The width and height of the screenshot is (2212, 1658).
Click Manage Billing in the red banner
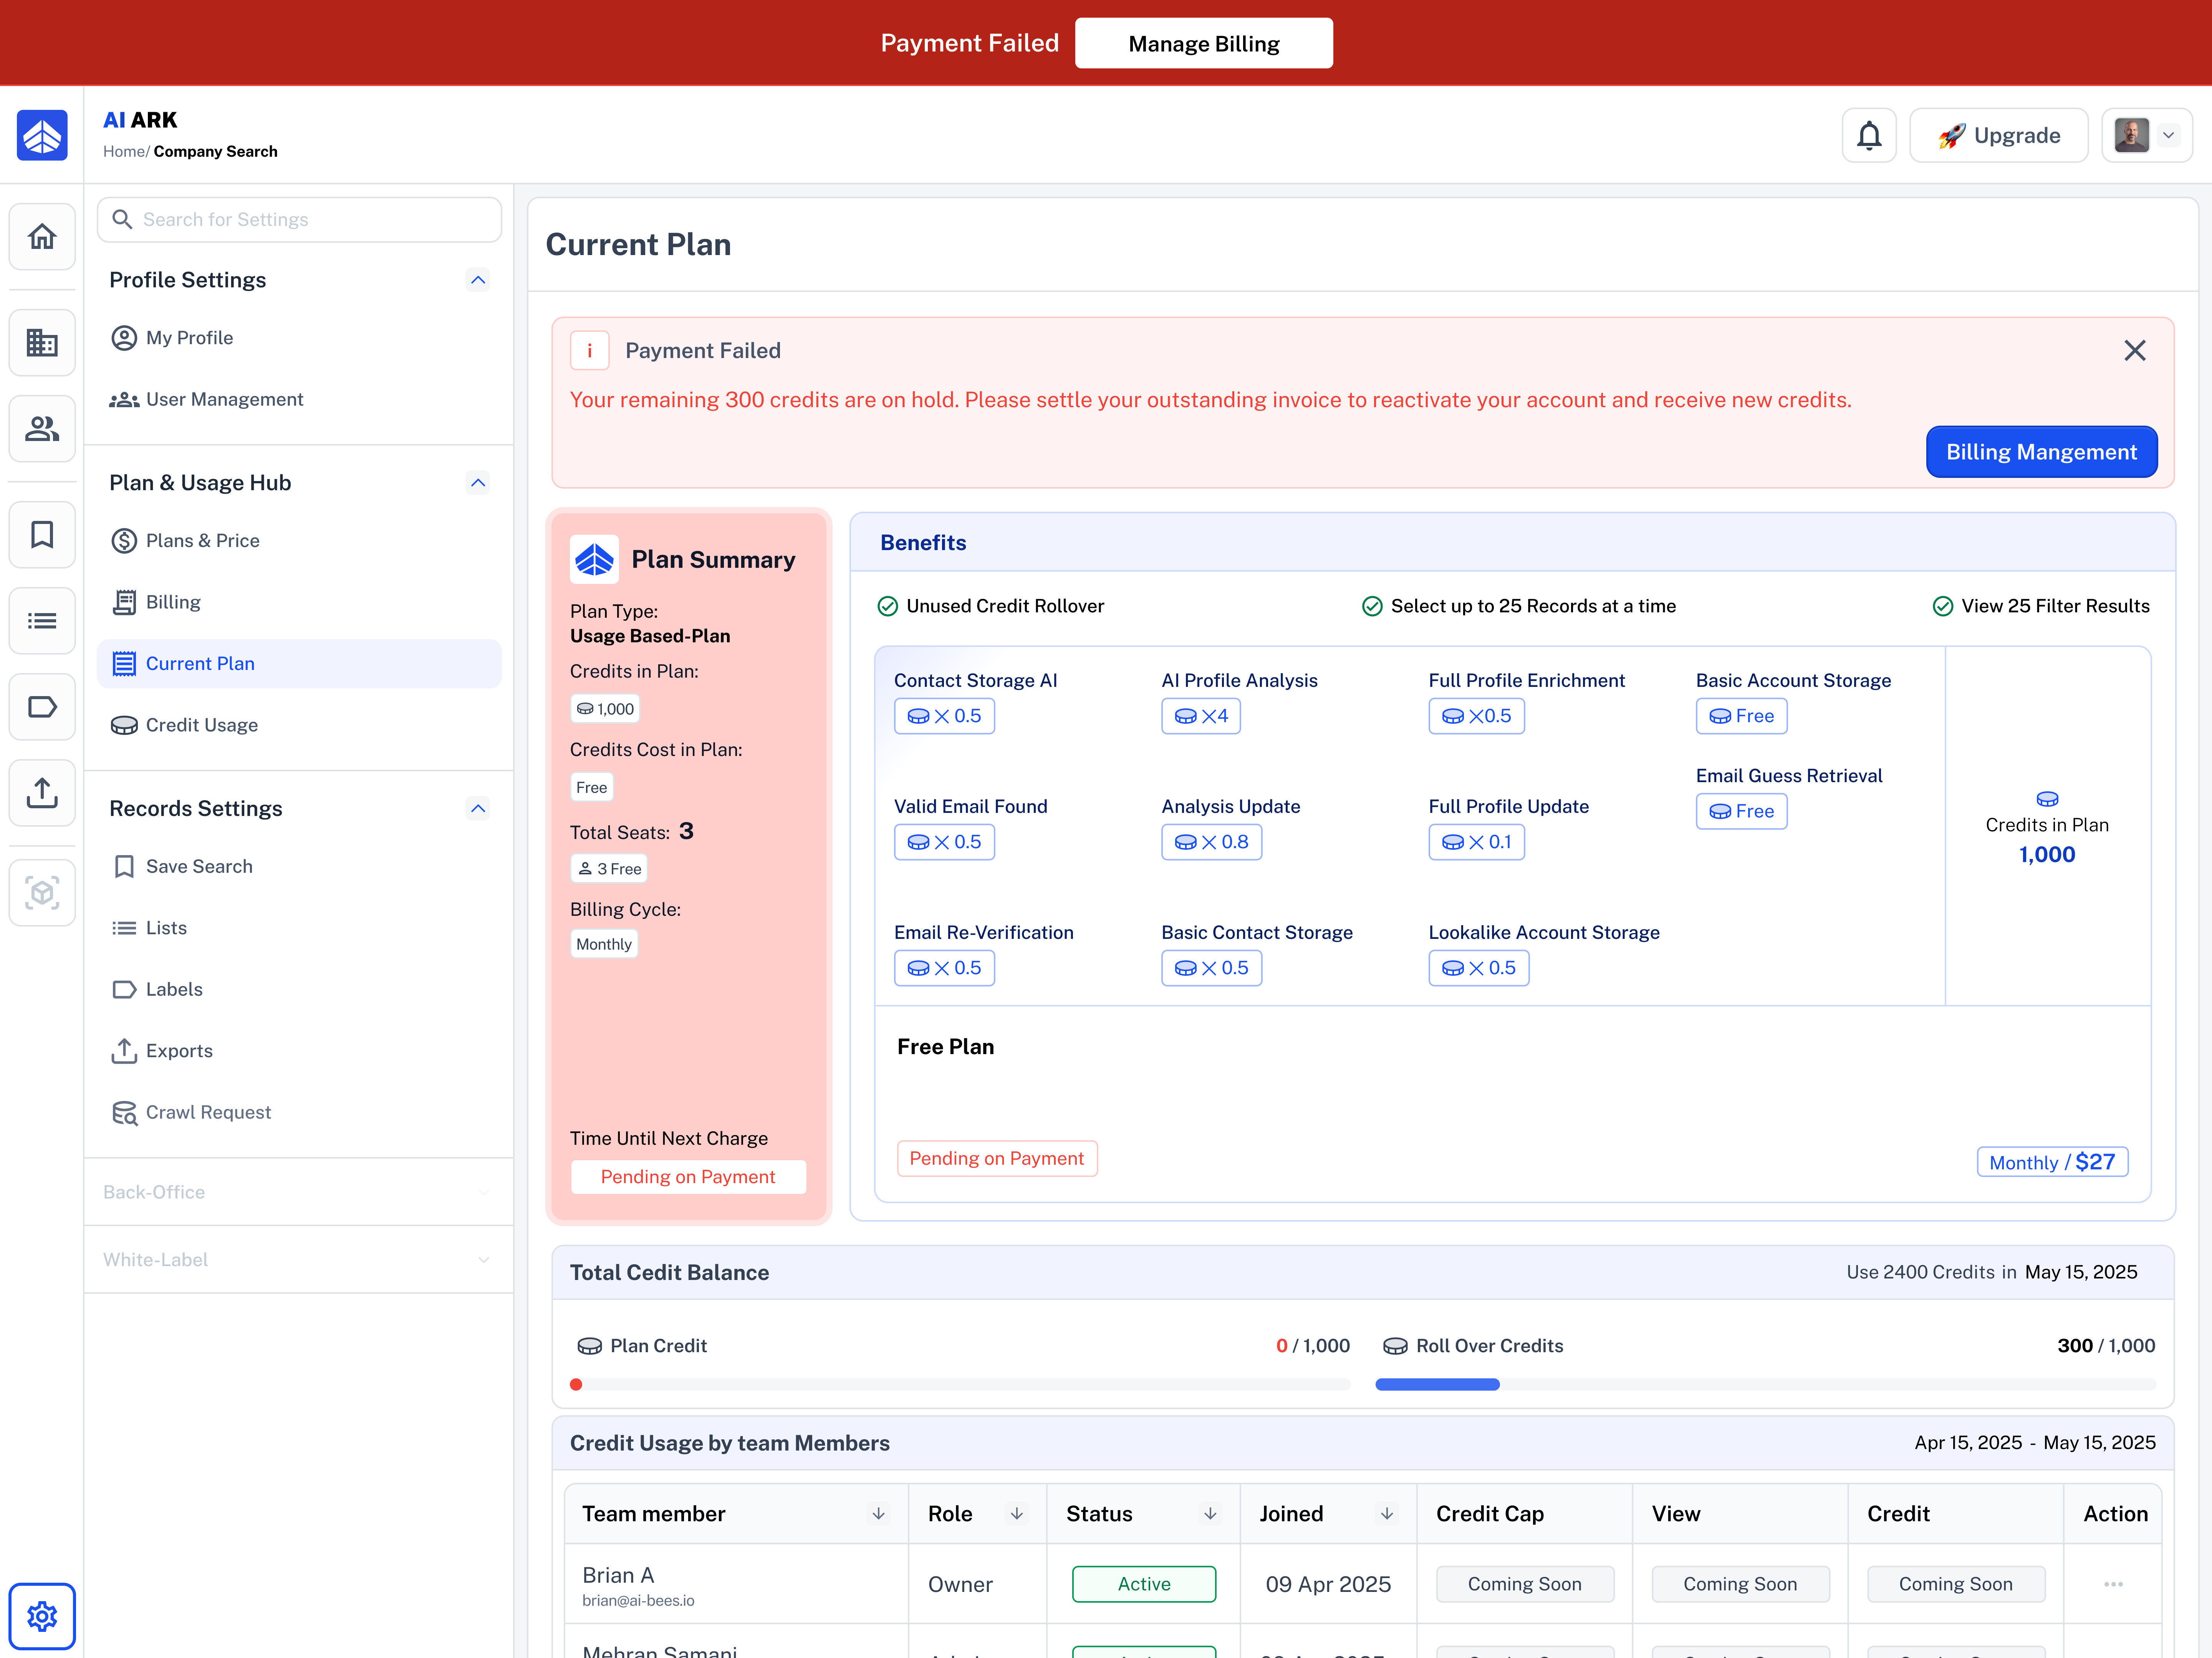coord(1204,43)
